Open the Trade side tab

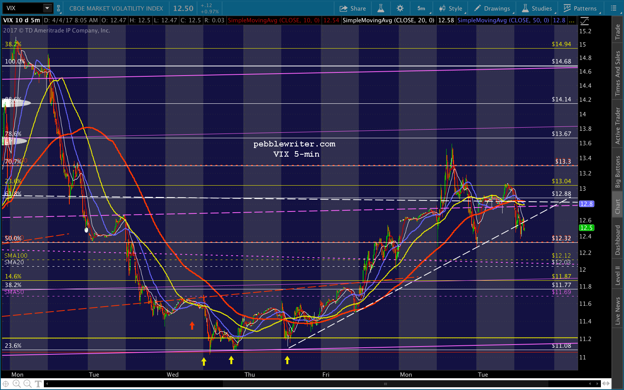(x=618, y=32)
